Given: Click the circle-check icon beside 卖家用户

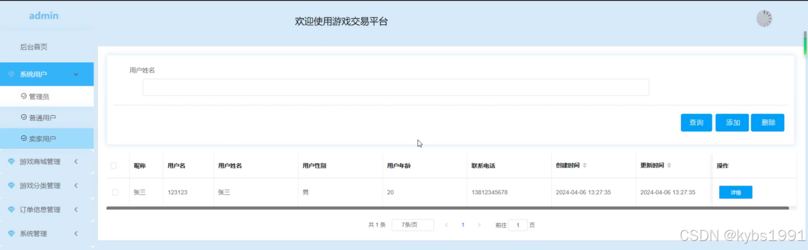Looking at the screenshot, I should click(x=24, y=138).
